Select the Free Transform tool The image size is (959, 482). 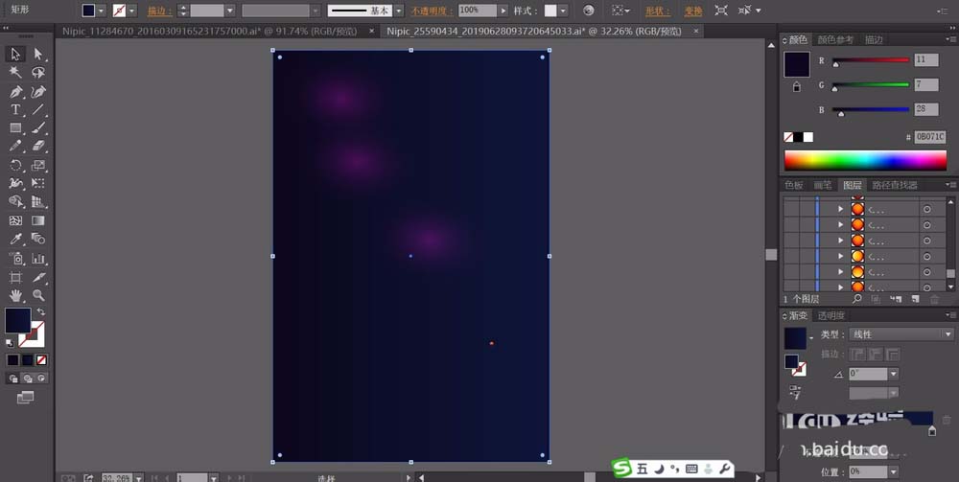click(x=38, y=183)
